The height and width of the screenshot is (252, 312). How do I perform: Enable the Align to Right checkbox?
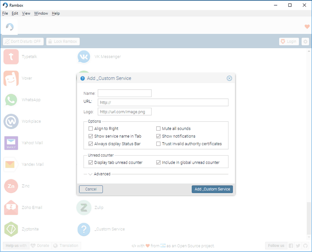point(91,129)
